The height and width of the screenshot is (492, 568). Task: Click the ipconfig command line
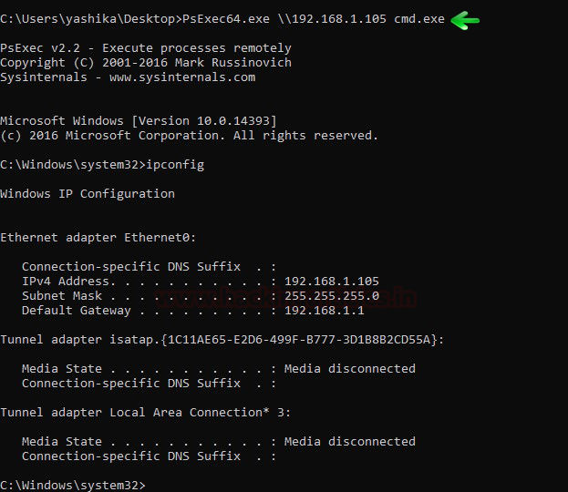(x=102, y=165)
